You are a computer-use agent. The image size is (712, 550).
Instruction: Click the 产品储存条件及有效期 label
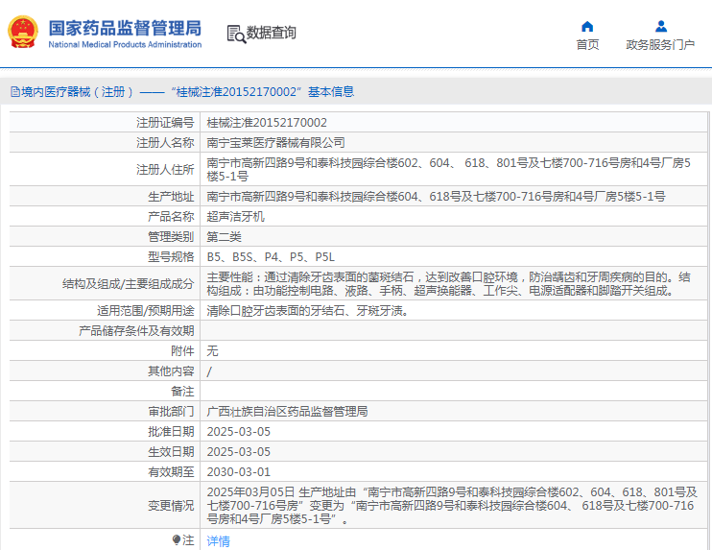[x=136, y=330]
